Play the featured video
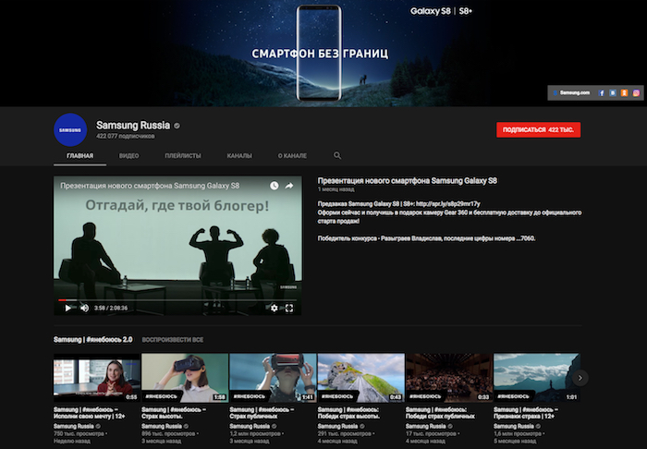The image size is (647, 449). pyautogui.click(x=67, y=308)
